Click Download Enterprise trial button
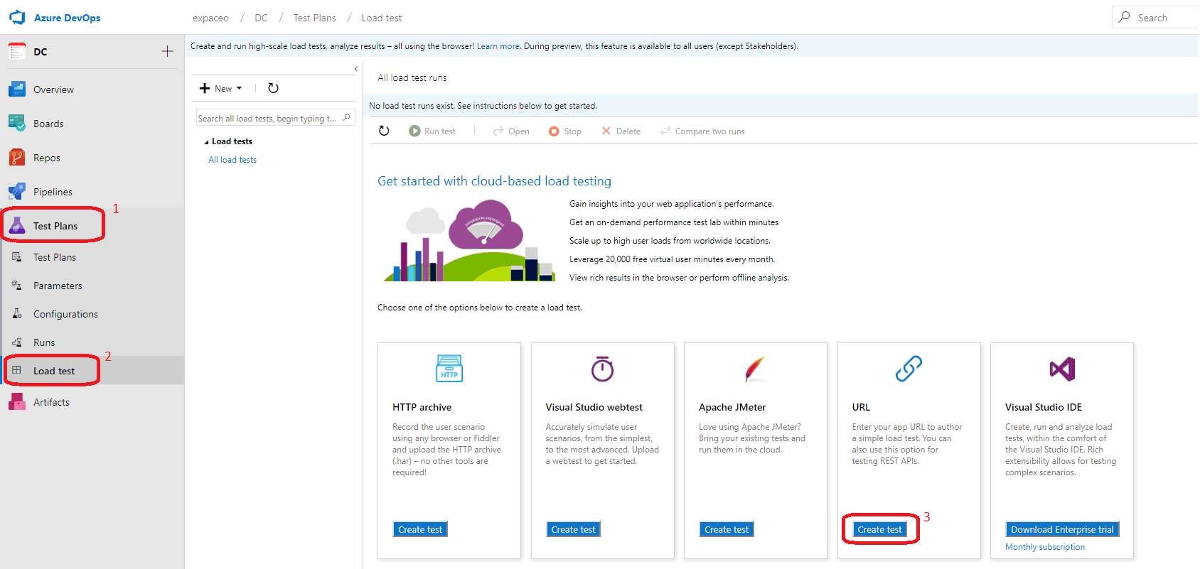This screenshot has height=569, width=1200. (1062, 529)
